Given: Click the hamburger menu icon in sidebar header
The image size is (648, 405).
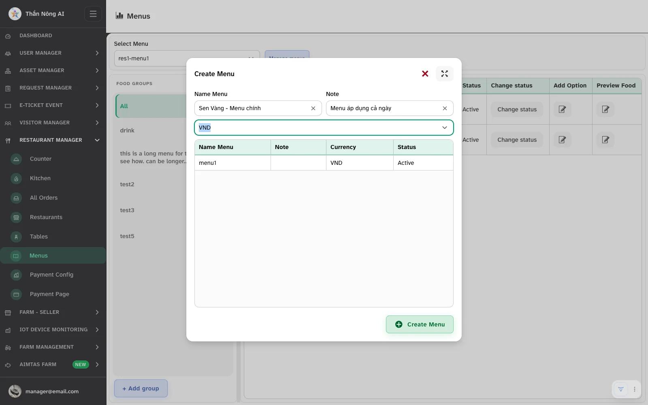Looking at the screenshot, I should pyautogui.click(x=93, y=14).
